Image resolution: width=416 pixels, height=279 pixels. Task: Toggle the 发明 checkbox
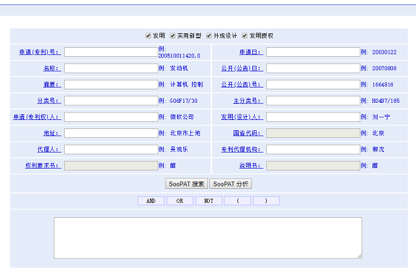[x=148, y=36]
